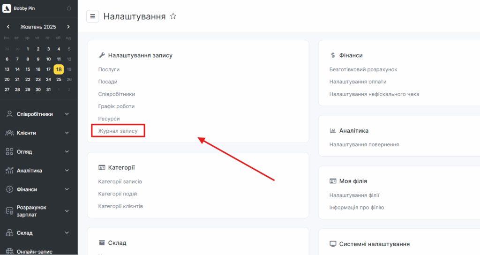Click the Огляд grid icon
This screenshot has width=480, height=255.
[9, 152]
